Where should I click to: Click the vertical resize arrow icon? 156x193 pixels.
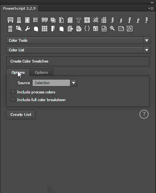coord(104,20)
